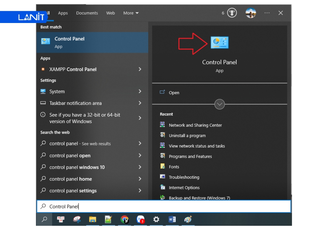
Task: Expand more actions with the circular chevron
Action: click(x=219, y=104)
